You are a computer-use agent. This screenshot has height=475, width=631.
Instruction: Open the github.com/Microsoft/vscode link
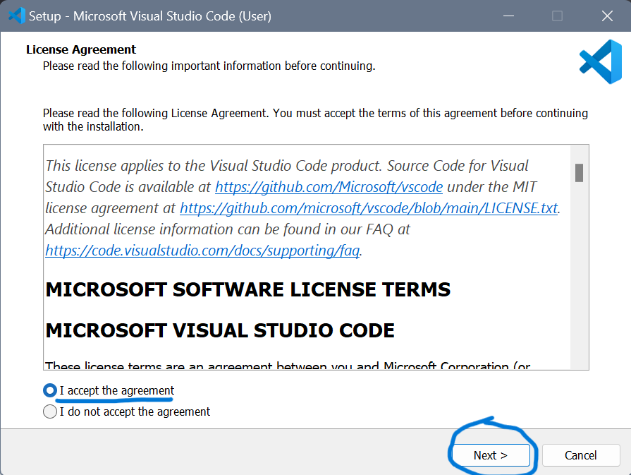(x=329, y=187)
